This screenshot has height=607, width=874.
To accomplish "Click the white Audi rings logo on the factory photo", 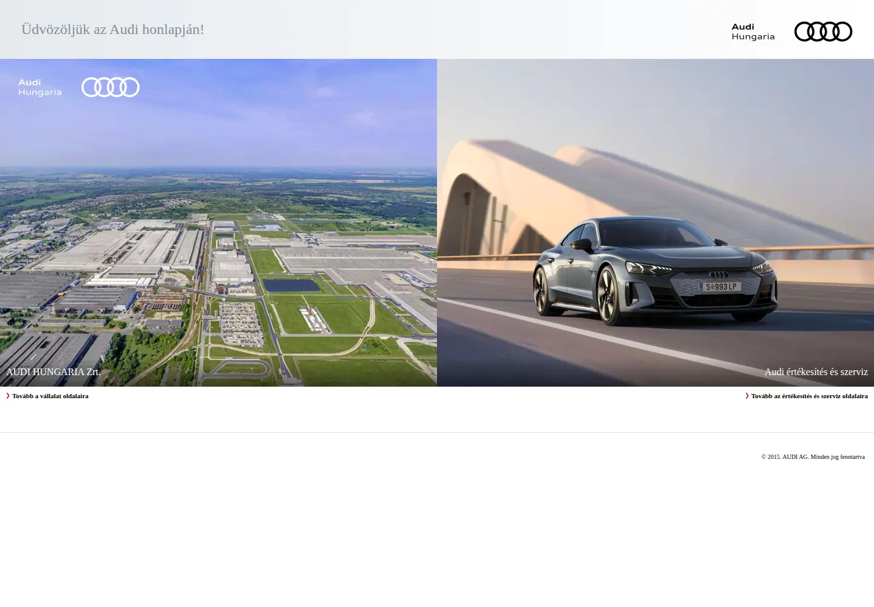I will click(110, 87).
